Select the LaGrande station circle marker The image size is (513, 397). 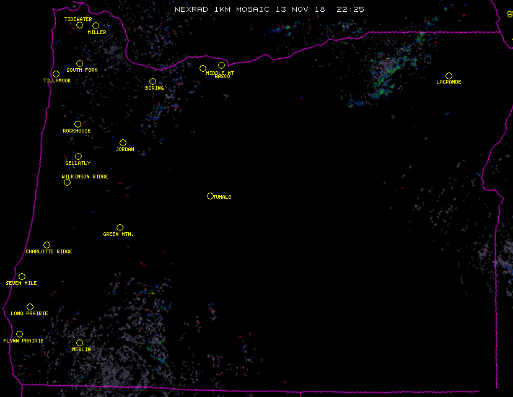click(449, 76)
